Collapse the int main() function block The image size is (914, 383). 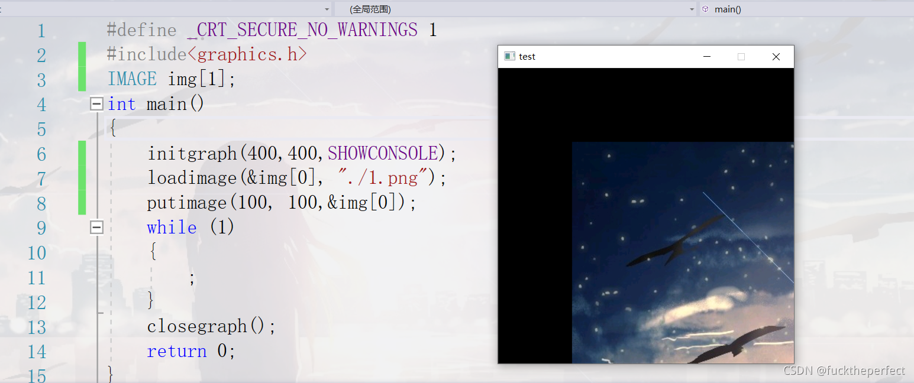pos(96,104)
